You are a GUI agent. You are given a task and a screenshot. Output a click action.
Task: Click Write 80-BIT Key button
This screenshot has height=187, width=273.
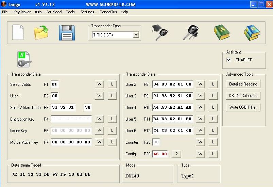243,107
